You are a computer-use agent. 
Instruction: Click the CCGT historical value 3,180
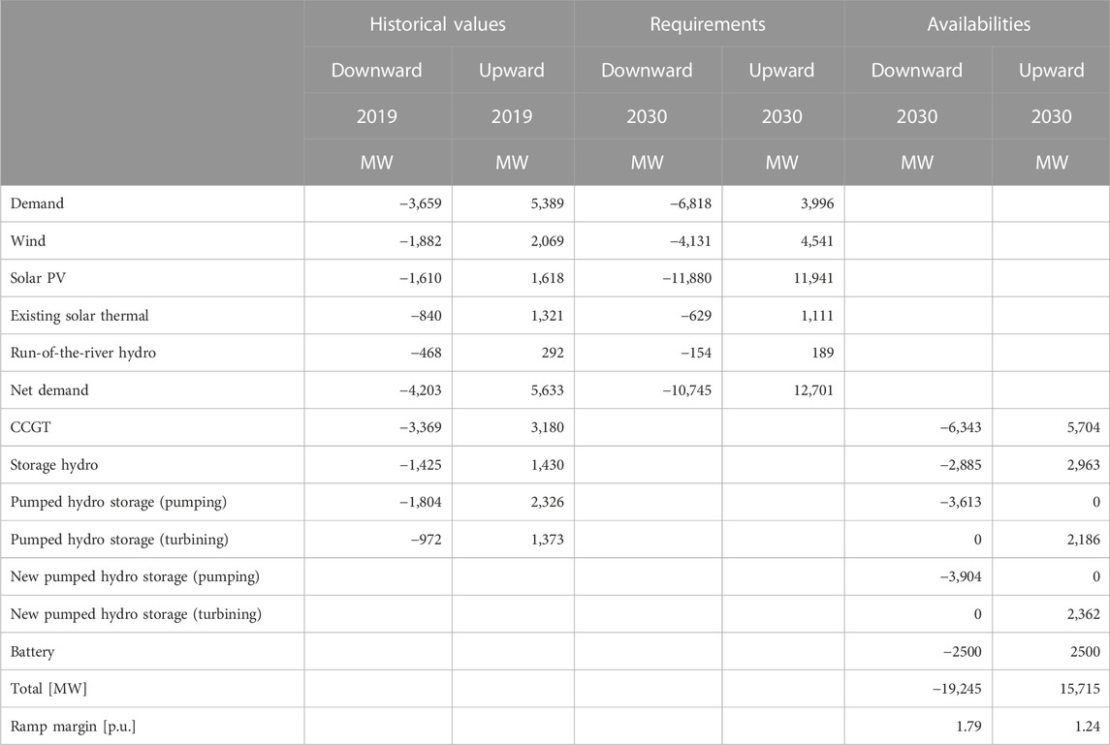point(545,428)
